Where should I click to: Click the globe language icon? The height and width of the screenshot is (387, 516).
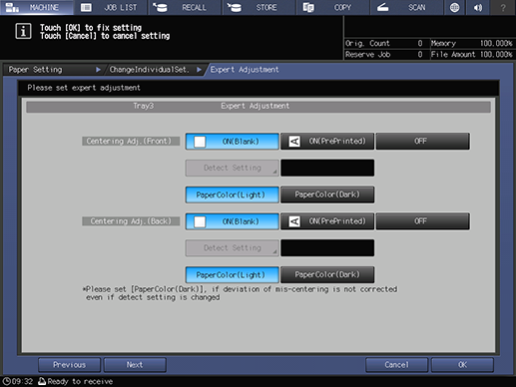pos(454,7)
